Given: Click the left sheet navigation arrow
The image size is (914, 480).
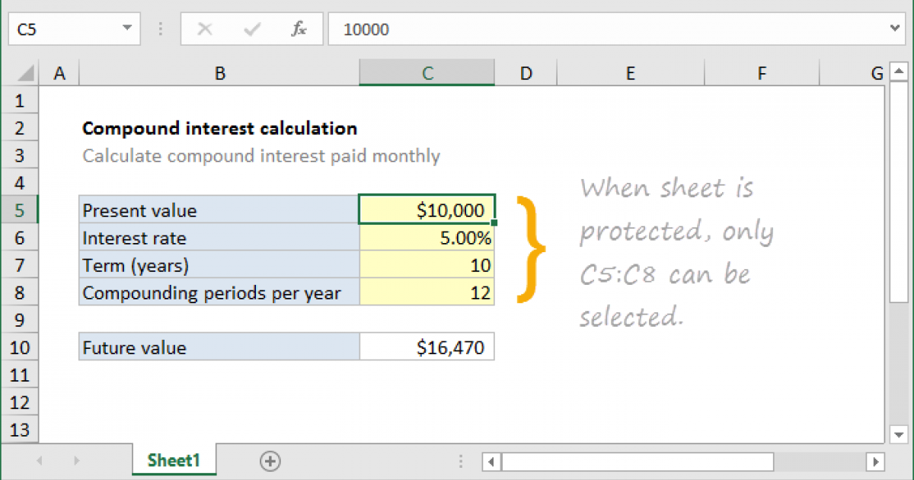Looking at the screenshot, I should pos(38,460).
